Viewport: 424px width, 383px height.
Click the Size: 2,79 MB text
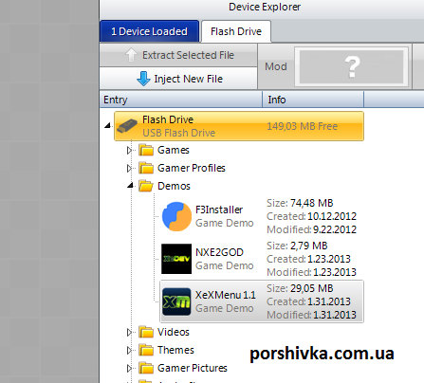click(x=297, y=246)
